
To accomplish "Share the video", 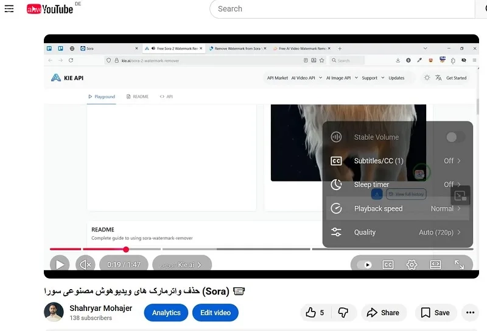I will (384, 313).
